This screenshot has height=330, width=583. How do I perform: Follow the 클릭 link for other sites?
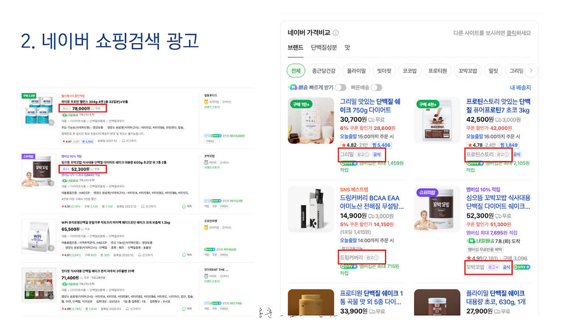(512, 33)
